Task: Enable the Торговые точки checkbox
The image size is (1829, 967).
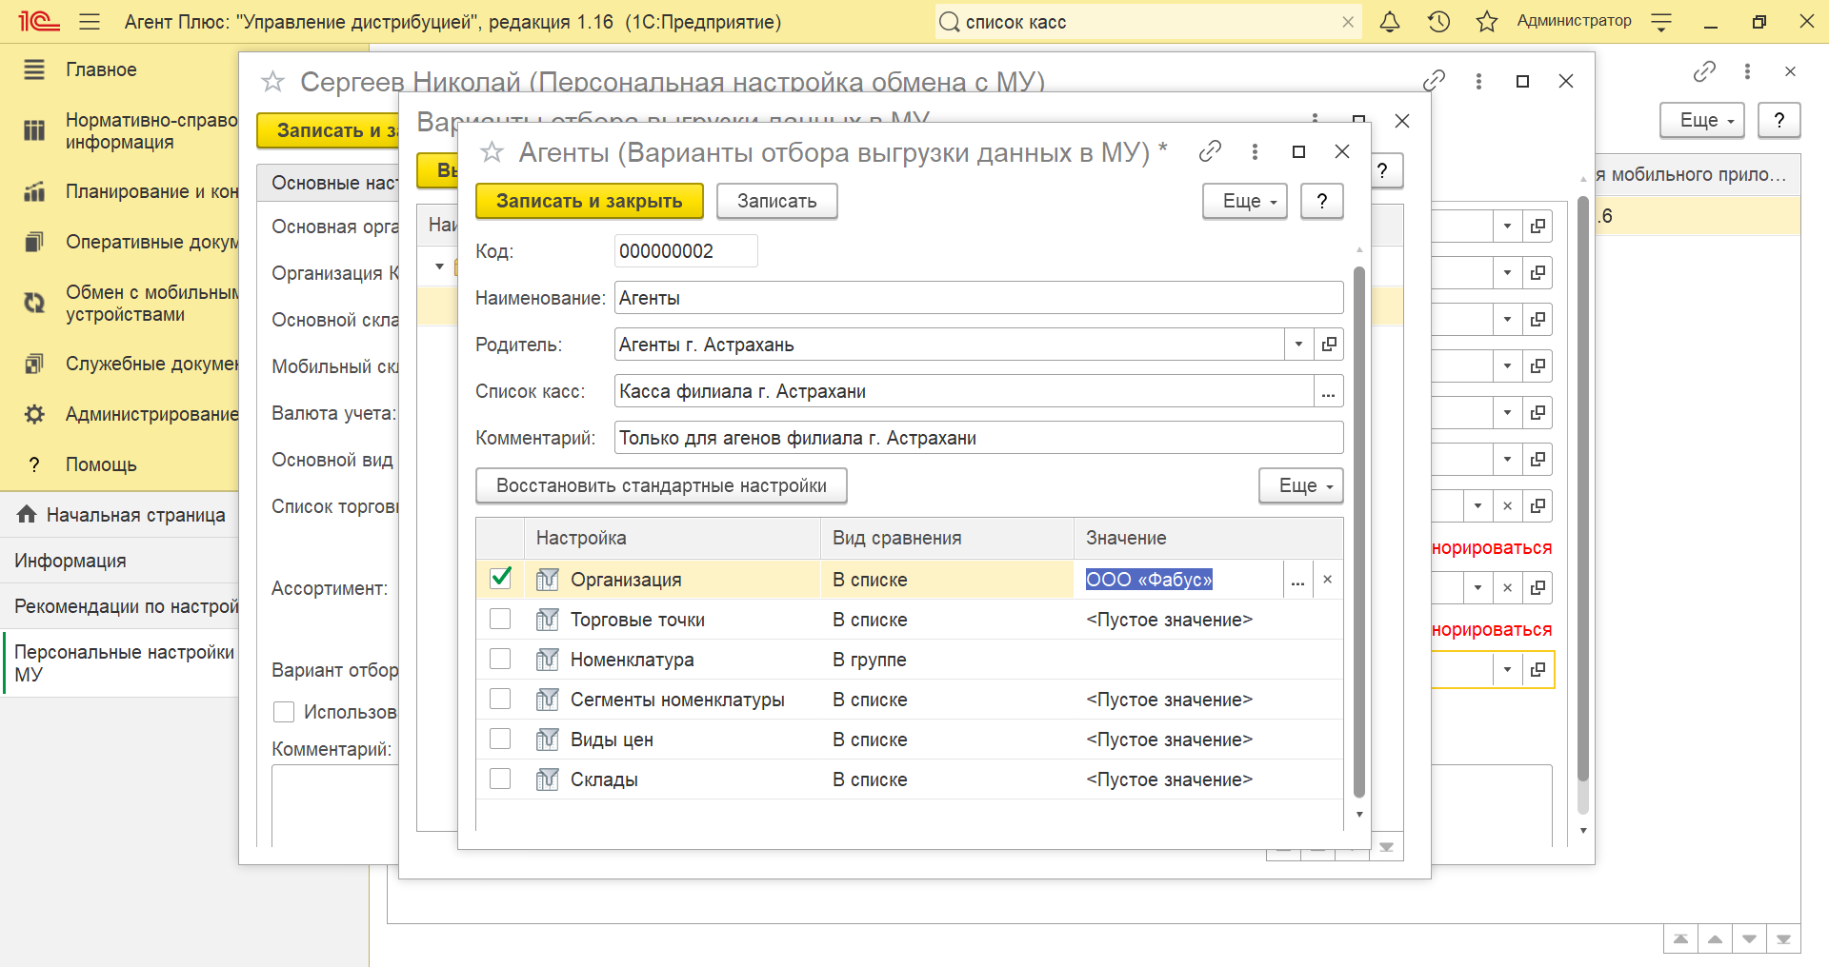Action: click(500, 619)
